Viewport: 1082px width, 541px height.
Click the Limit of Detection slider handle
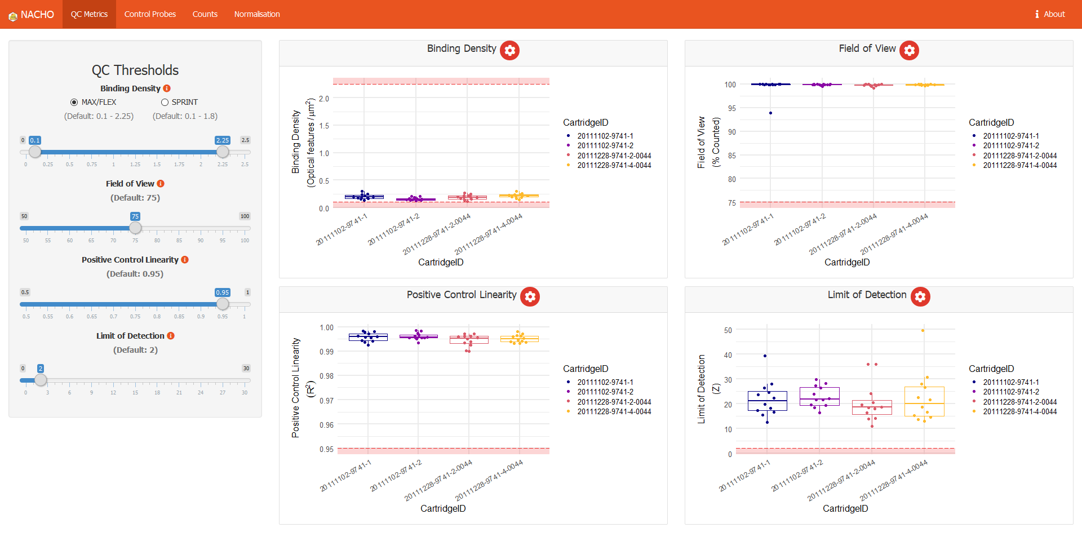point(41,380)
